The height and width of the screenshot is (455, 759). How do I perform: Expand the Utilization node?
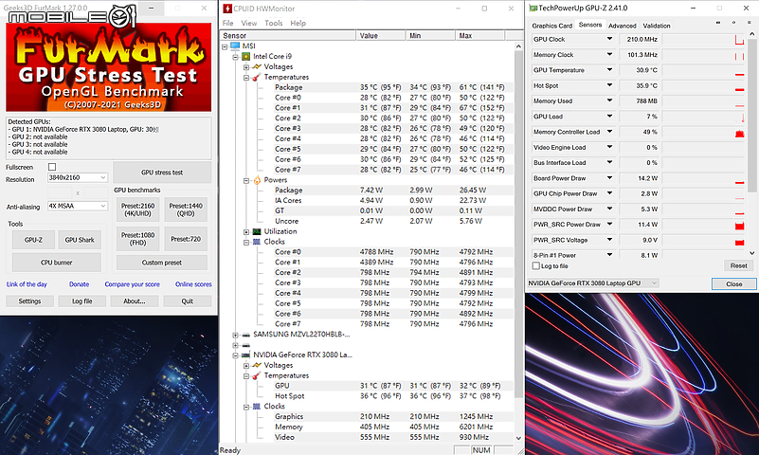246,232
